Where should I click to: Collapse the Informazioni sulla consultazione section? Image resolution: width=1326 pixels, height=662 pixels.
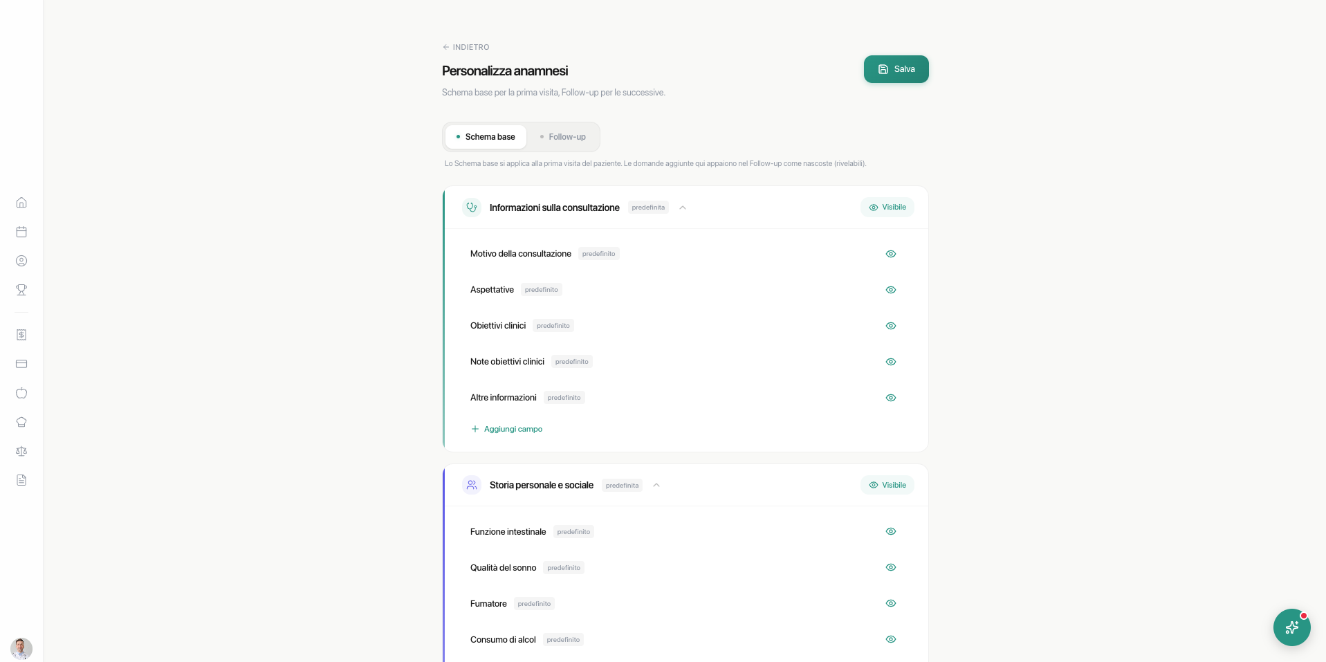point(683,208)
